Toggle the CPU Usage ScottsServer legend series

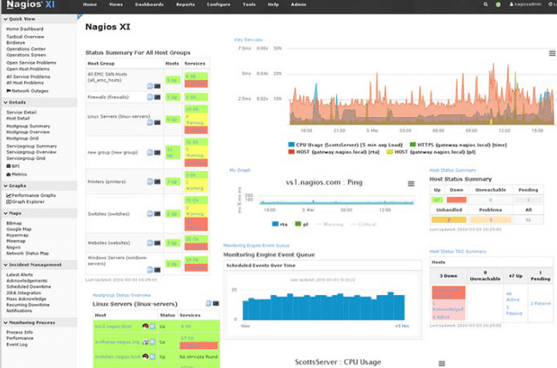coord(345,145)
